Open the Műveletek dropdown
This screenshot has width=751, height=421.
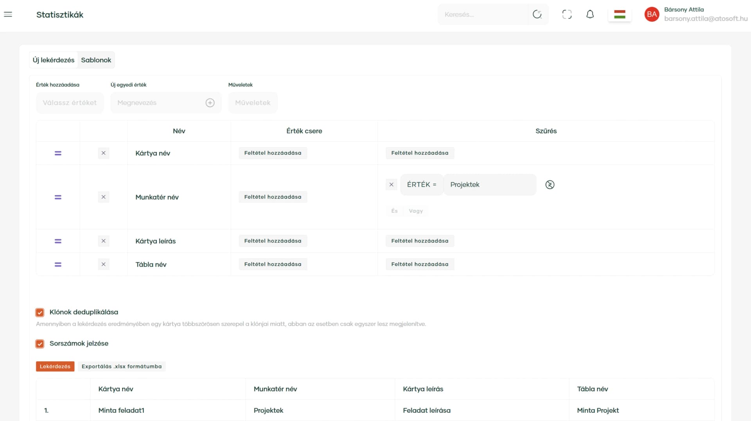[x=253, y=103]
